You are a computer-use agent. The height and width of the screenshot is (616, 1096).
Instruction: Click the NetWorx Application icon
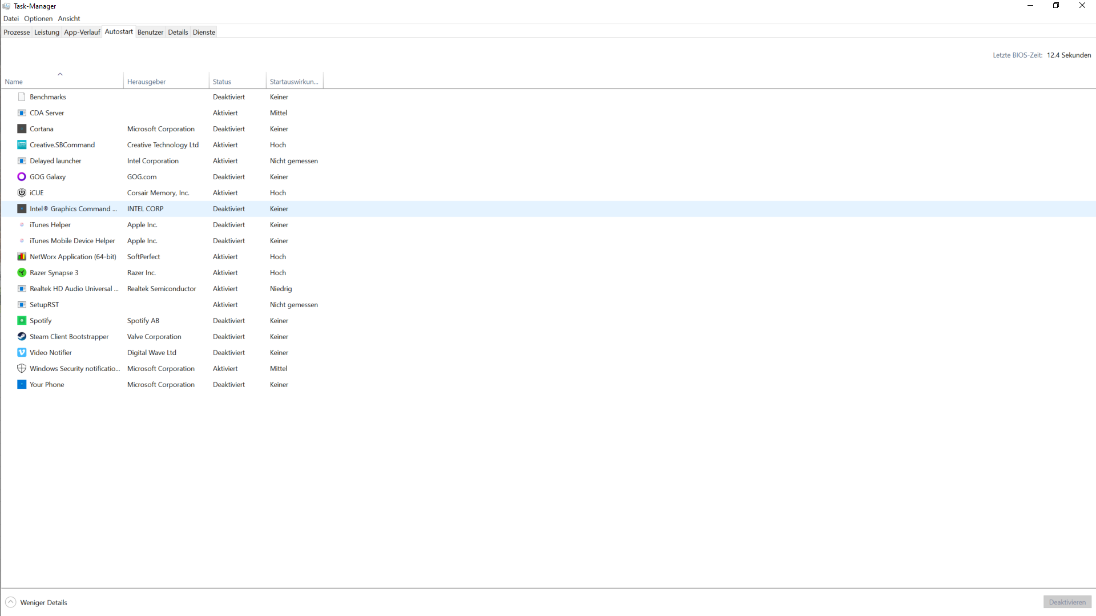[x=22, y=257]
